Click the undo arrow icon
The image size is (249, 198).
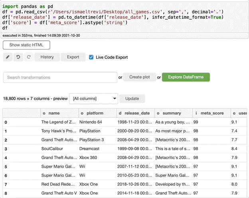pos(18,57)
